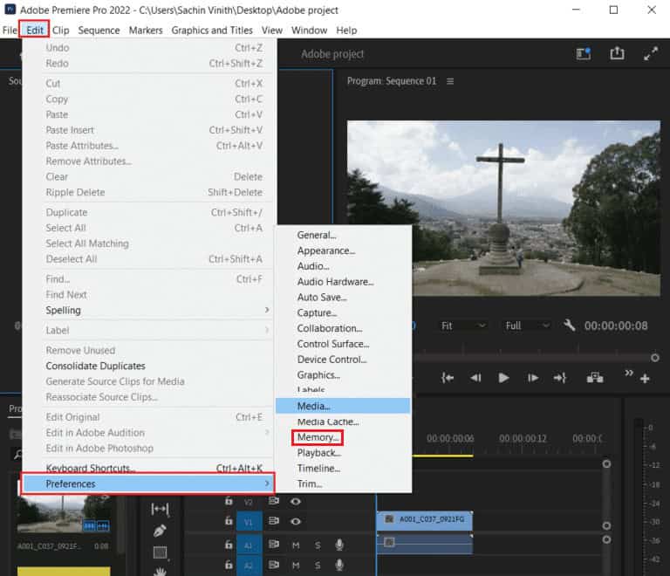The width and height of the screenshot is (670, 576).
Task: Select the Pen tool
Action: click(160, 531)
